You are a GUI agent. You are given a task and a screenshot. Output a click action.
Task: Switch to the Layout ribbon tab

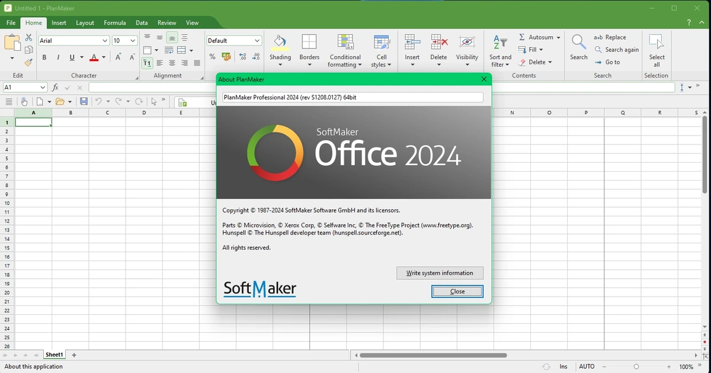coord(85,22)
